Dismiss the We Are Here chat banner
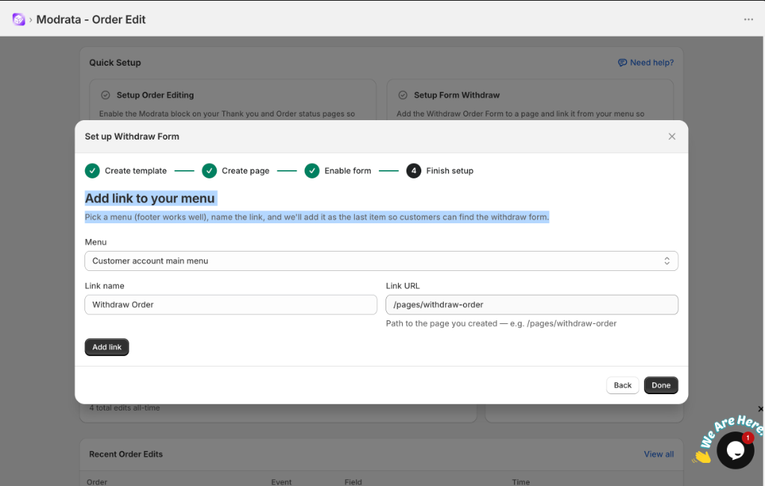This screenshot has width=765, height=486. (x=761, y=409)
